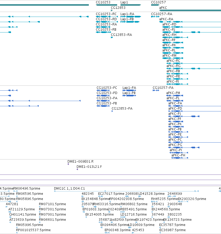Select EST EK094406.5prime
This screenshot has height=234, width=221.
(x=115, y=225)
